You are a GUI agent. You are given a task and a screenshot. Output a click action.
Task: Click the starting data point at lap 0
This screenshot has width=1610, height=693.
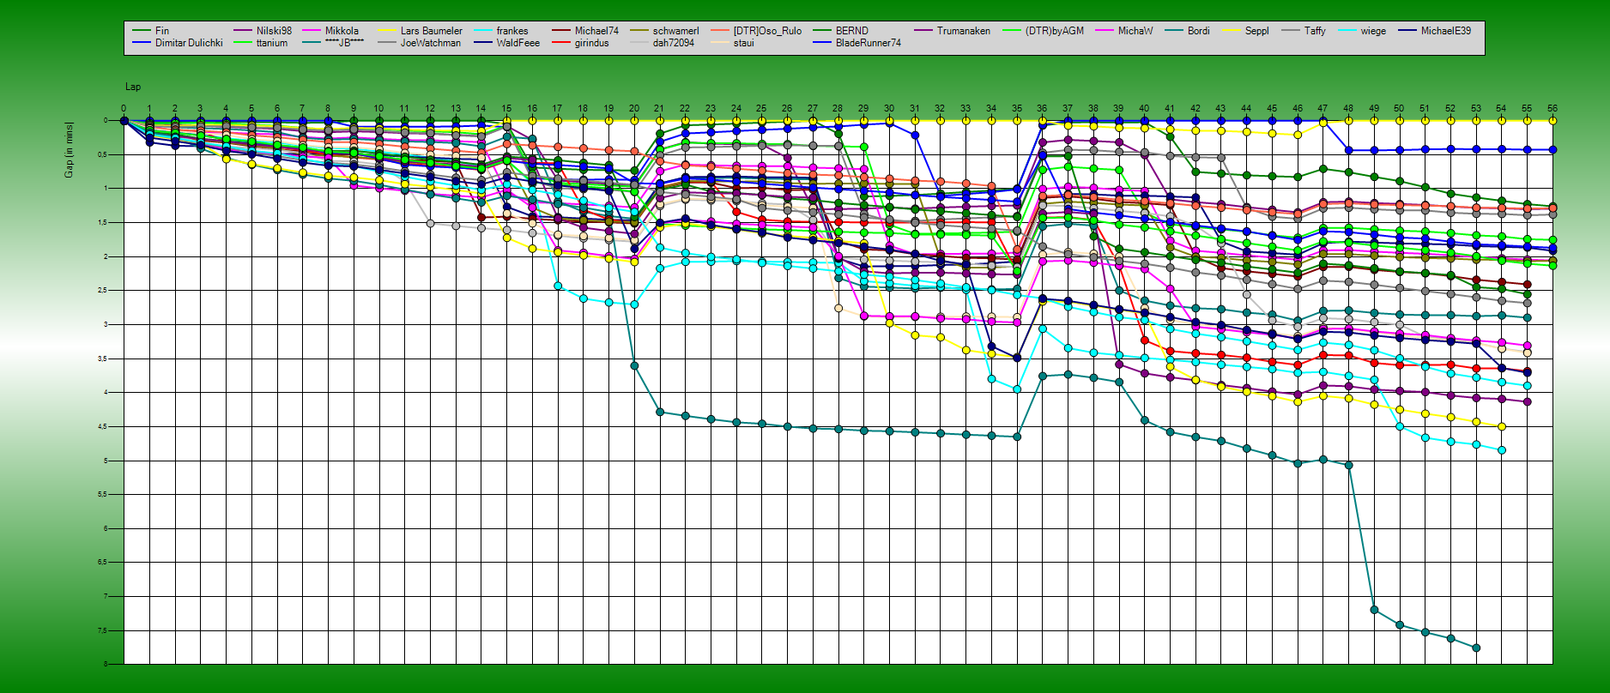124,121
